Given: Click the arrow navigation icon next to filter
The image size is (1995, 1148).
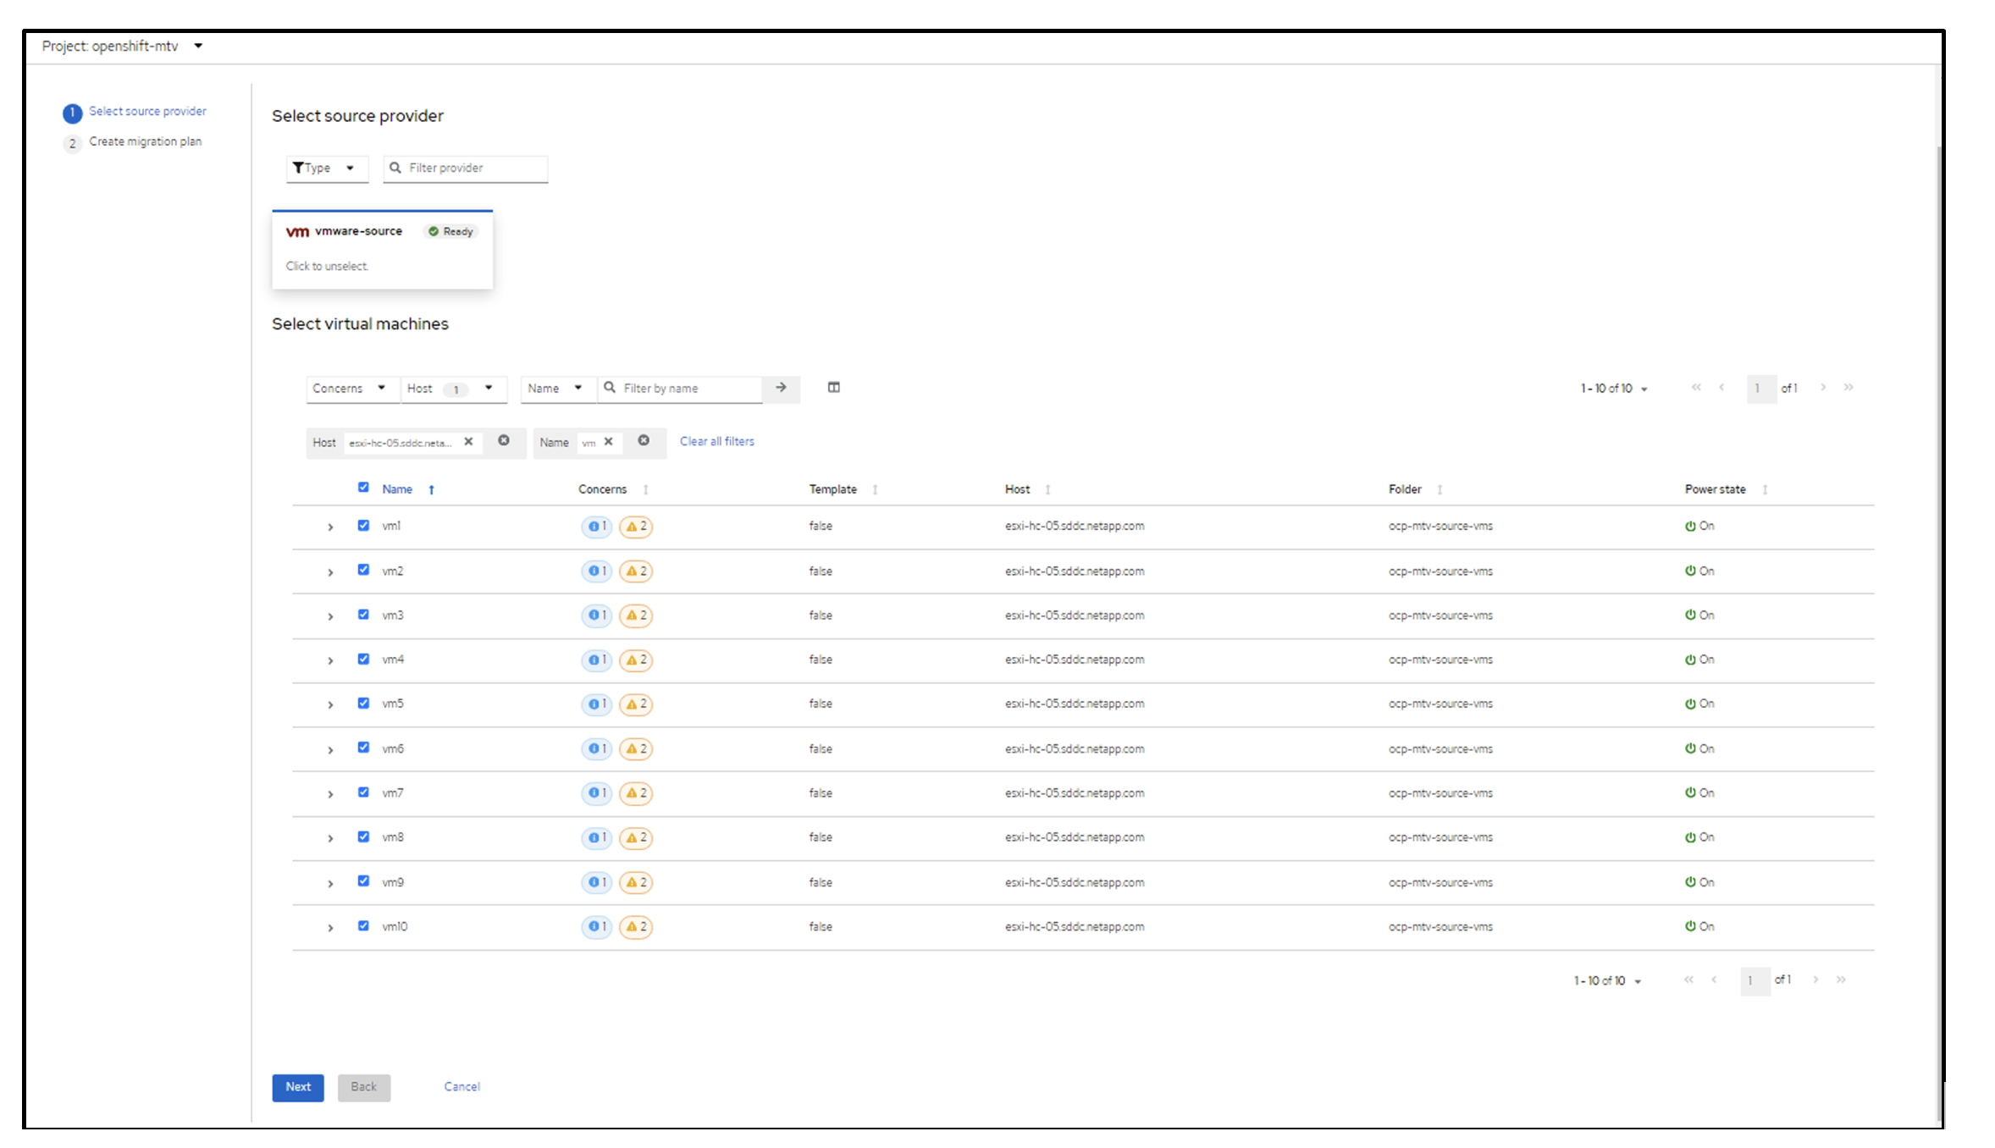Looking at the screenshot, I should 781,386.
